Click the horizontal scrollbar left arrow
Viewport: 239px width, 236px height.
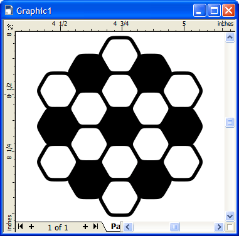click(x=128, y=227)
